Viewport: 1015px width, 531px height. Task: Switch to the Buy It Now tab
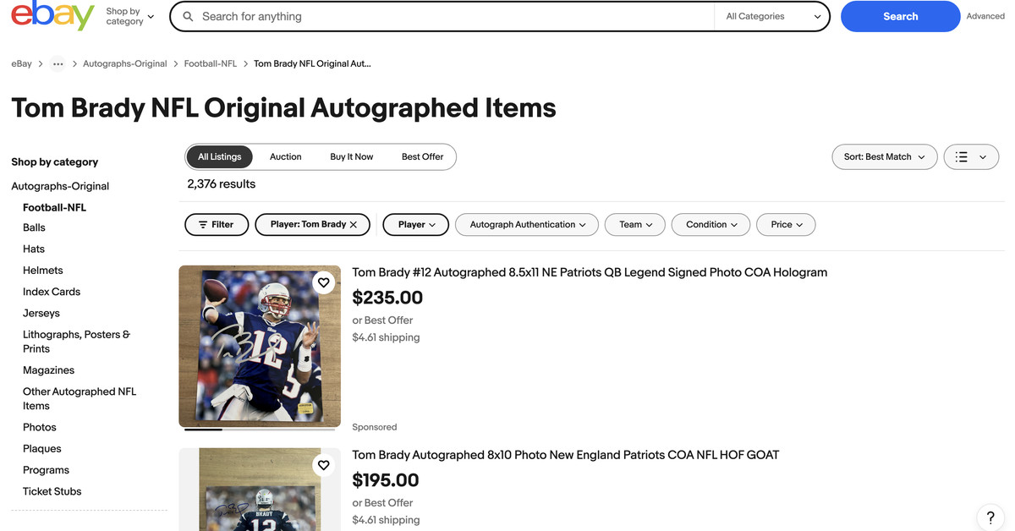tap(351, 156)
